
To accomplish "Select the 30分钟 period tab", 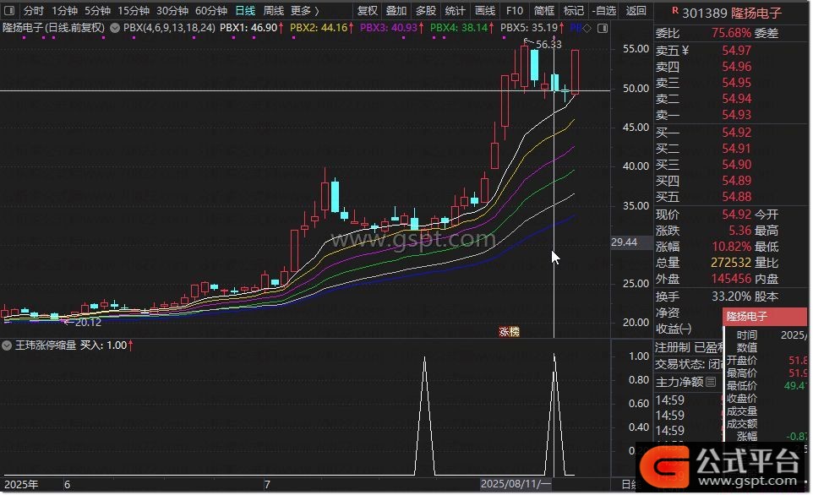I will [172, 10].
